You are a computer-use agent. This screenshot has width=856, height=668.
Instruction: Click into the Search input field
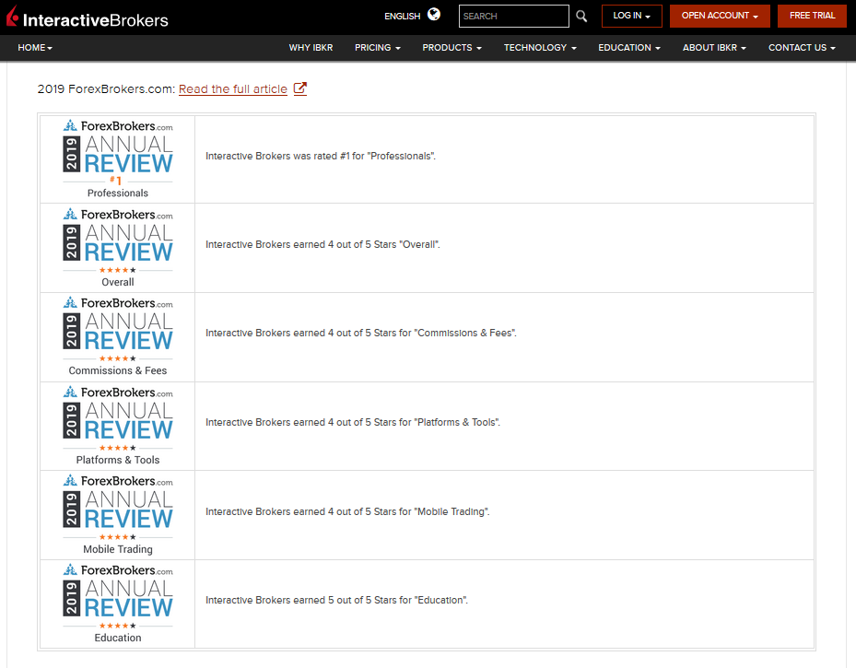pos(513,16)
